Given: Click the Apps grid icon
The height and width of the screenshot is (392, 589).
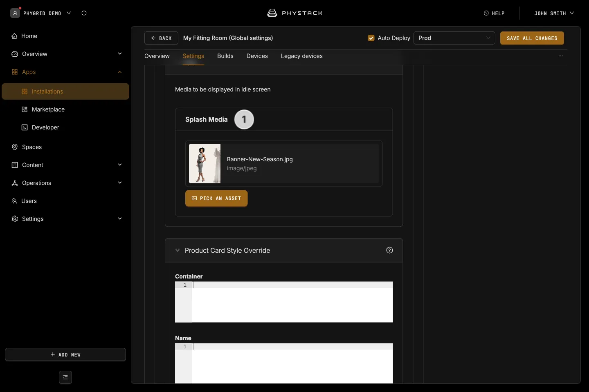Looking at the screenshot, I should [15, 72].
